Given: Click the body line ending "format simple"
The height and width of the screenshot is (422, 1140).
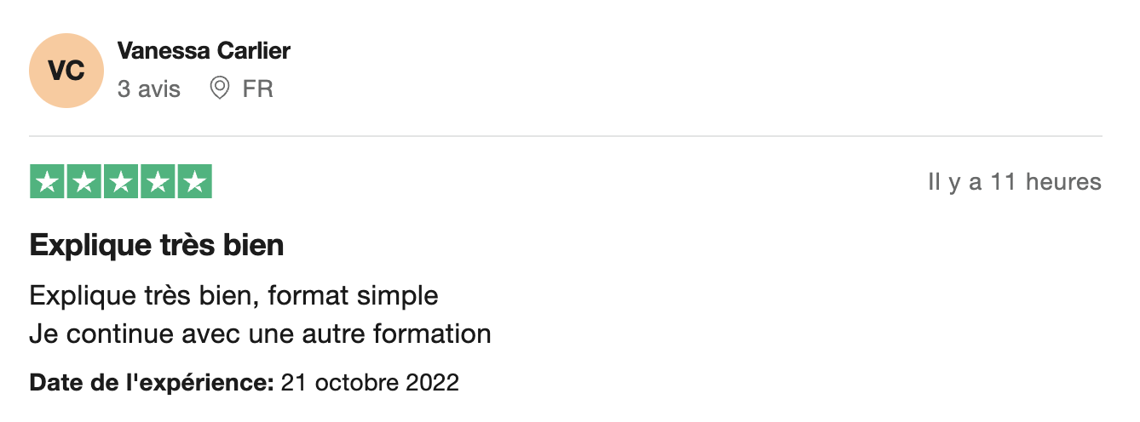Looking at the screenshot, I should point(233,296).
